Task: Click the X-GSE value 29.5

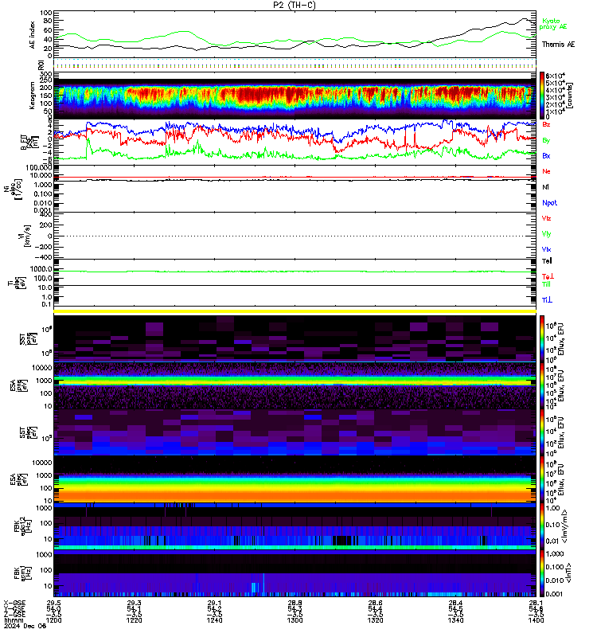Action: tap(53, 603)
